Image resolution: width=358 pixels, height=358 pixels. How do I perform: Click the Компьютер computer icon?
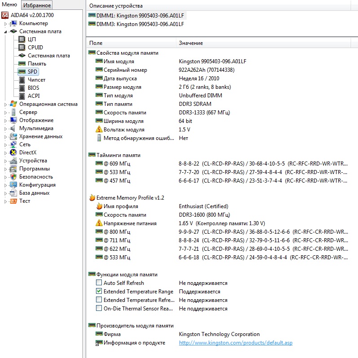point(13,23)
